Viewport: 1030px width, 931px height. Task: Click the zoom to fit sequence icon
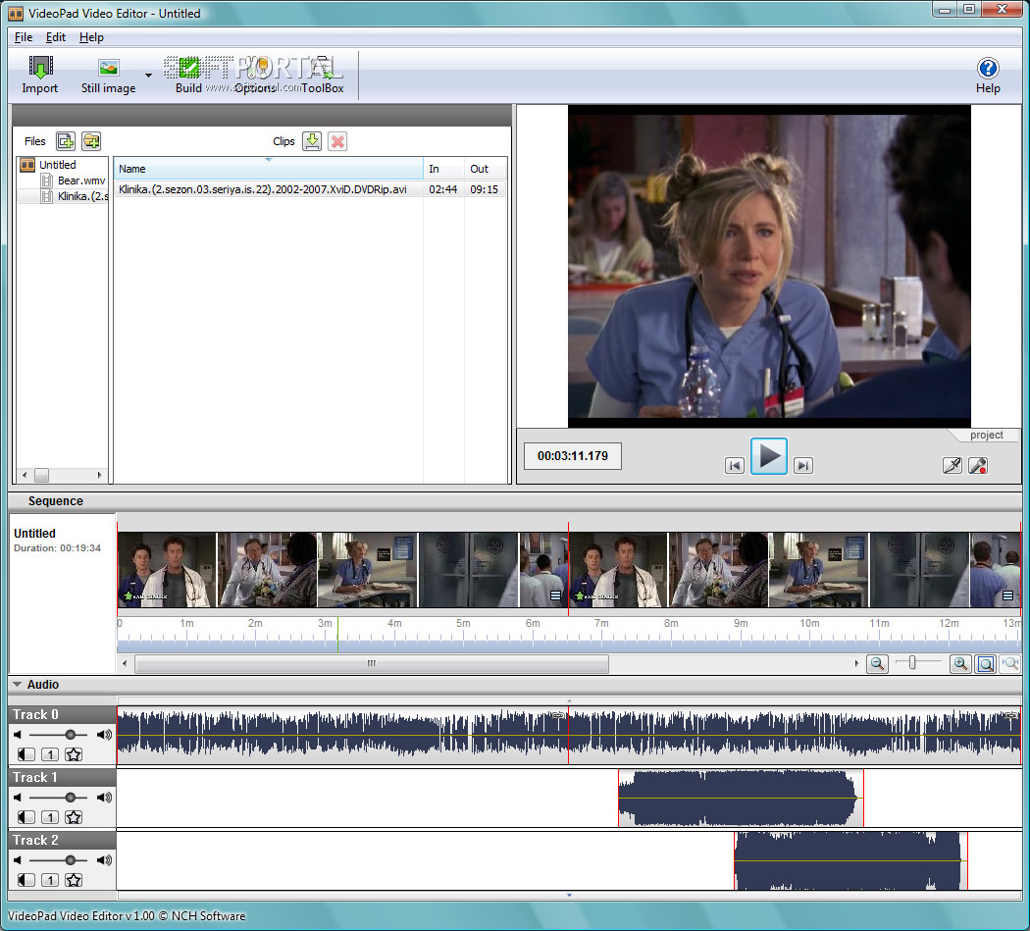(985, 663)
